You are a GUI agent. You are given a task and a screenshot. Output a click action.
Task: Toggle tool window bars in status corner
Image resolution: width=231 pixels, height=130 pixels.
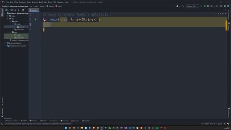2,124
